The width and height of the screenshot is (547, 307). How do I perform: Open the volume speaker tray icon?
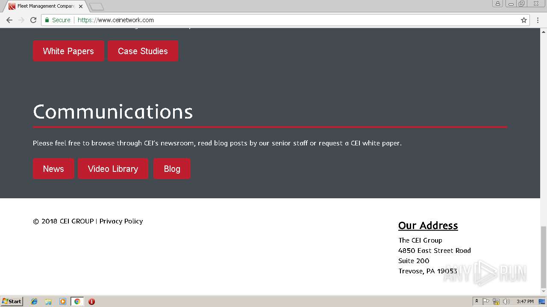tap(506, 301)
